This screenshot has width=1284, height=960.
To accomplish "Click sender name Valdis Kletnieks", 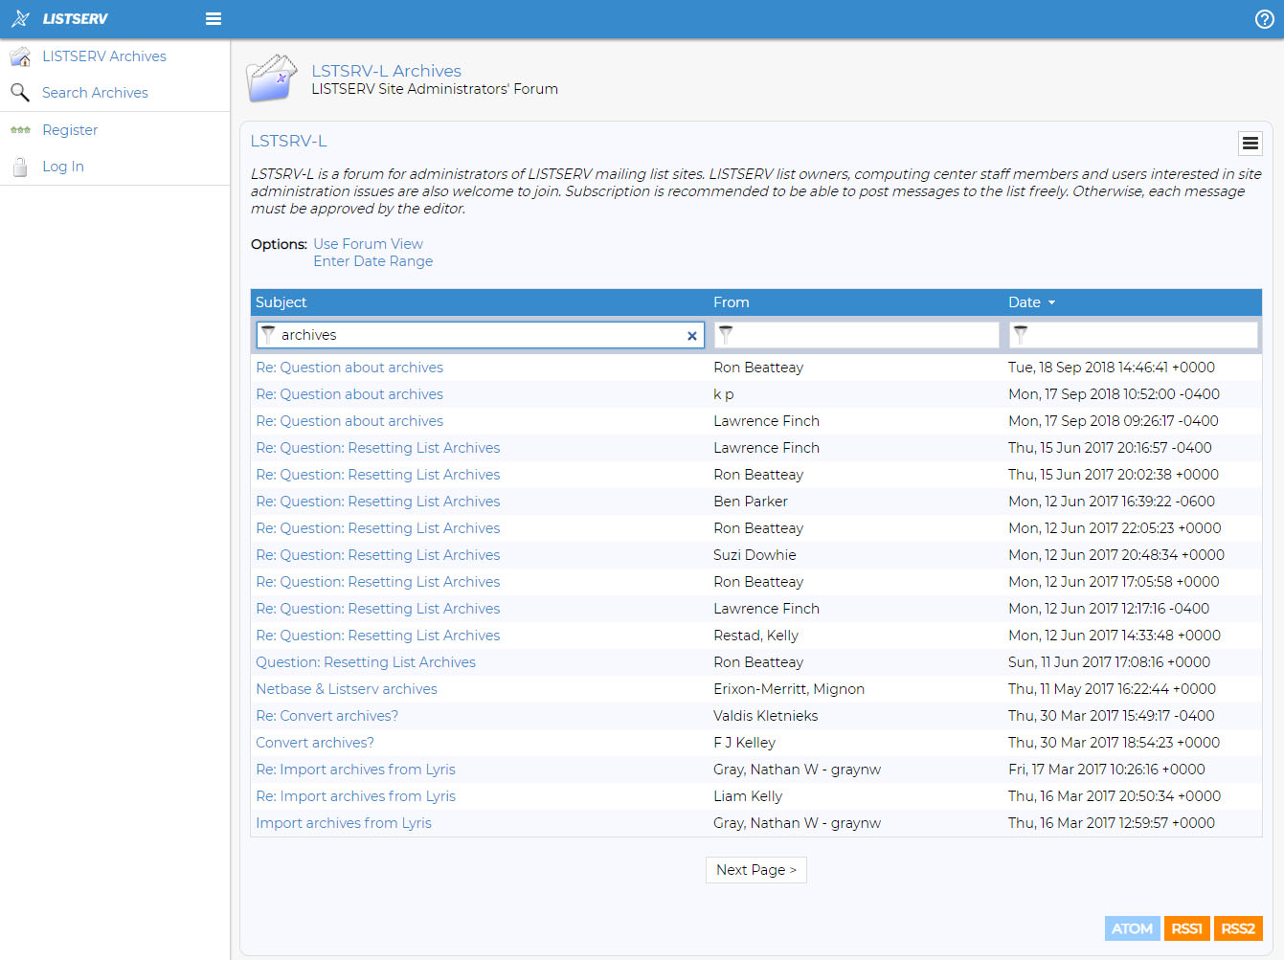I will (766, 716).
